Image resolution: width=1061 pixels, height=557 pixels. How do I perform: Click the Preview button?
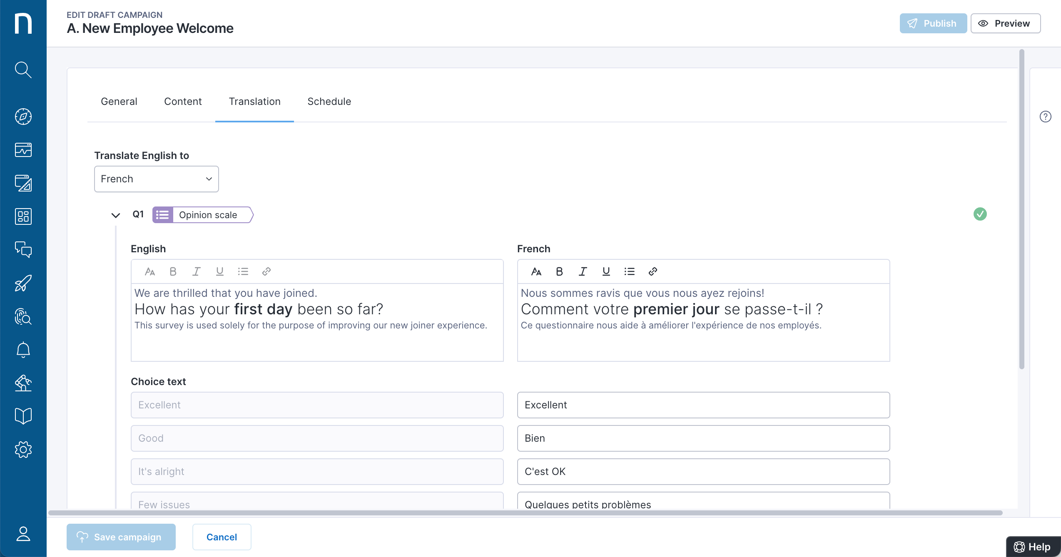1005,23
